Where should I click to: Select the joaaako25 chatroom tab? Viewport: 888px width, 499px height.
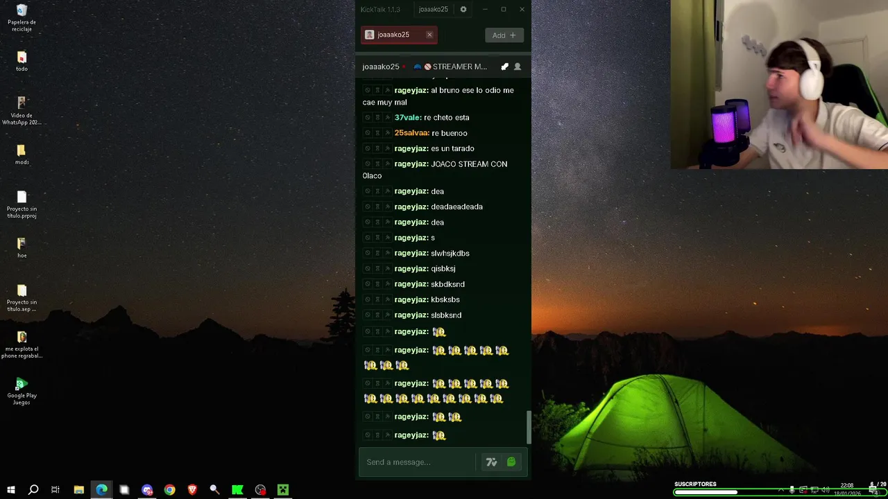[399, 35]
